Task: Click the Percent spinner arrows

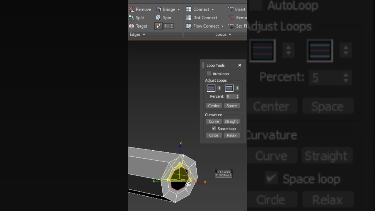Action: [x=237, y=96]
